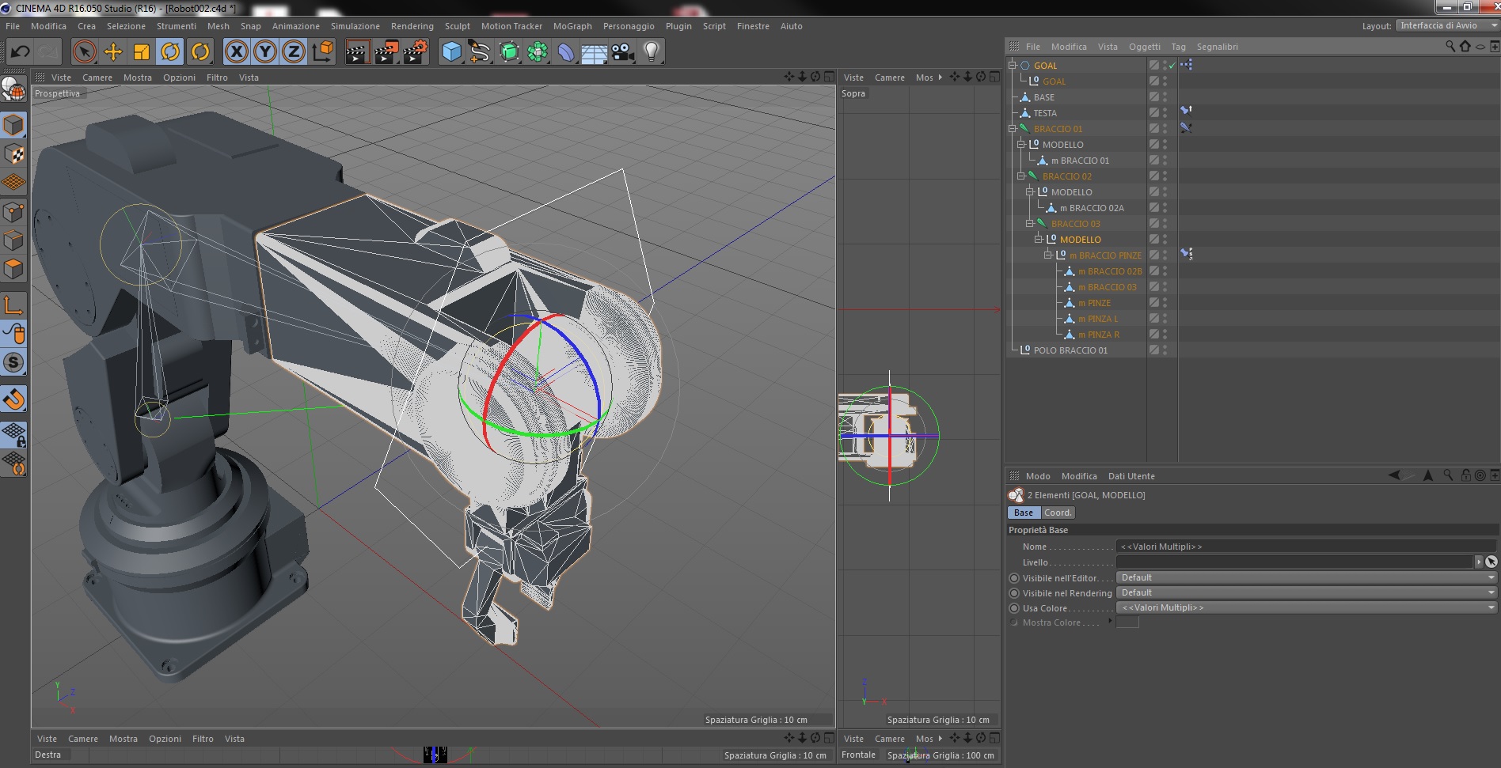The height and width of the screenshot is (768, 1501).
Task: Collapse the m BRACCIO PINZE group
Action: tap(1047, 255)
